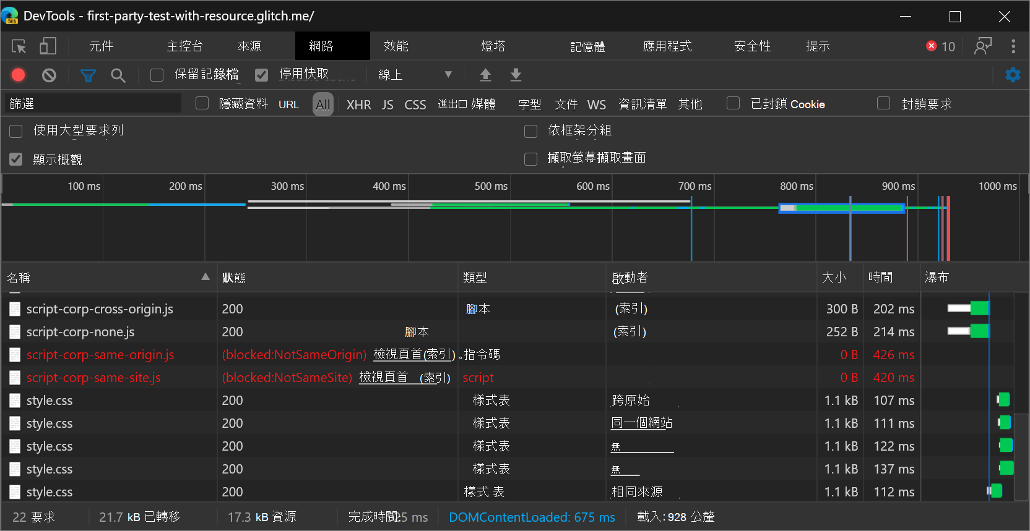This screenshot has width=1030, height=531.
Task: Open network settings with the gear icon
Action: tap(1013, 75)
